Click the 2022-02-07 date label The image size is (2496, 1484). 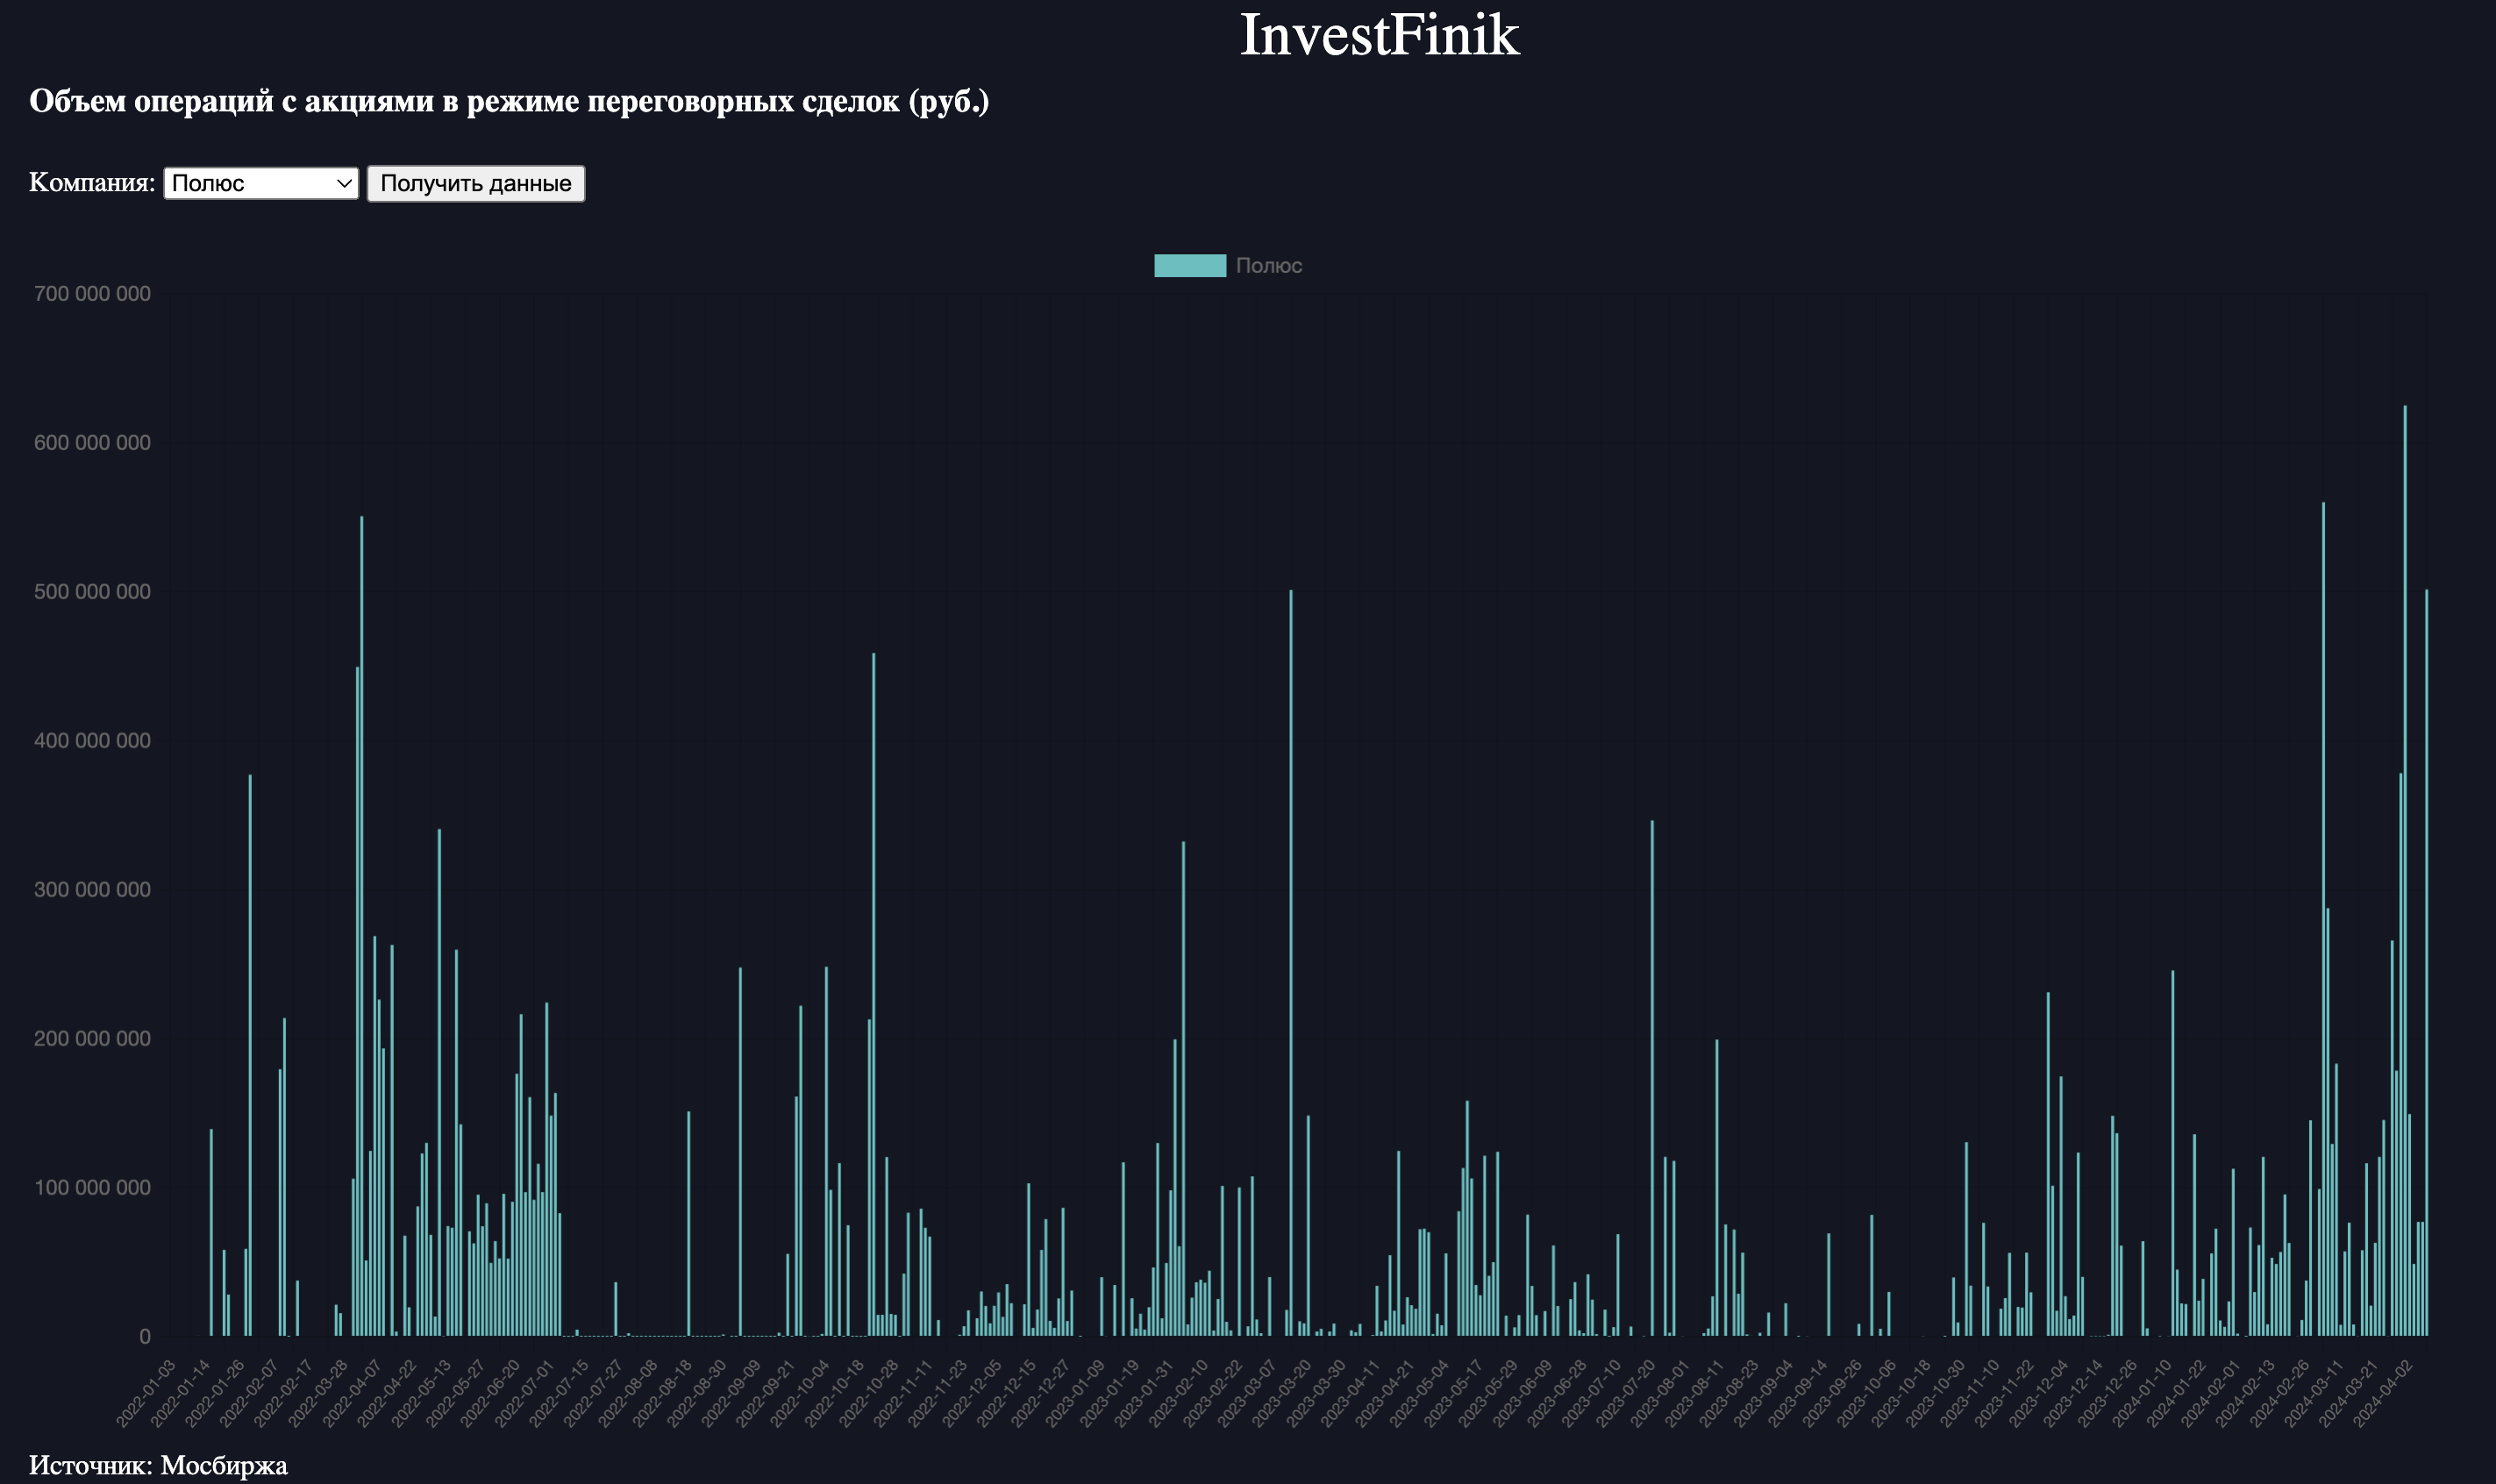[x=250, y=1392]
